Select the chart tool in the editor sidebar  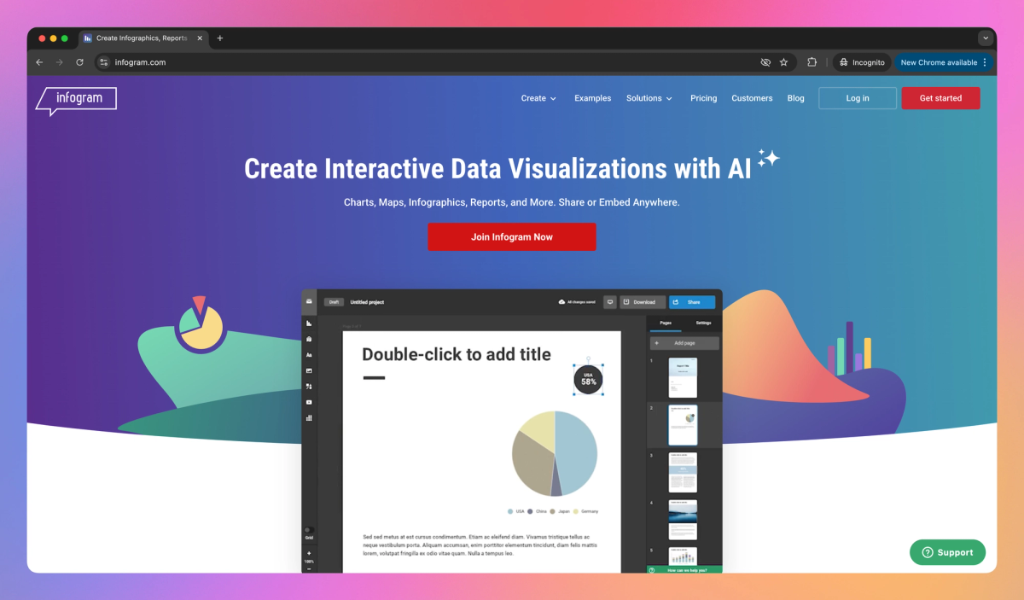click(308, 322)
